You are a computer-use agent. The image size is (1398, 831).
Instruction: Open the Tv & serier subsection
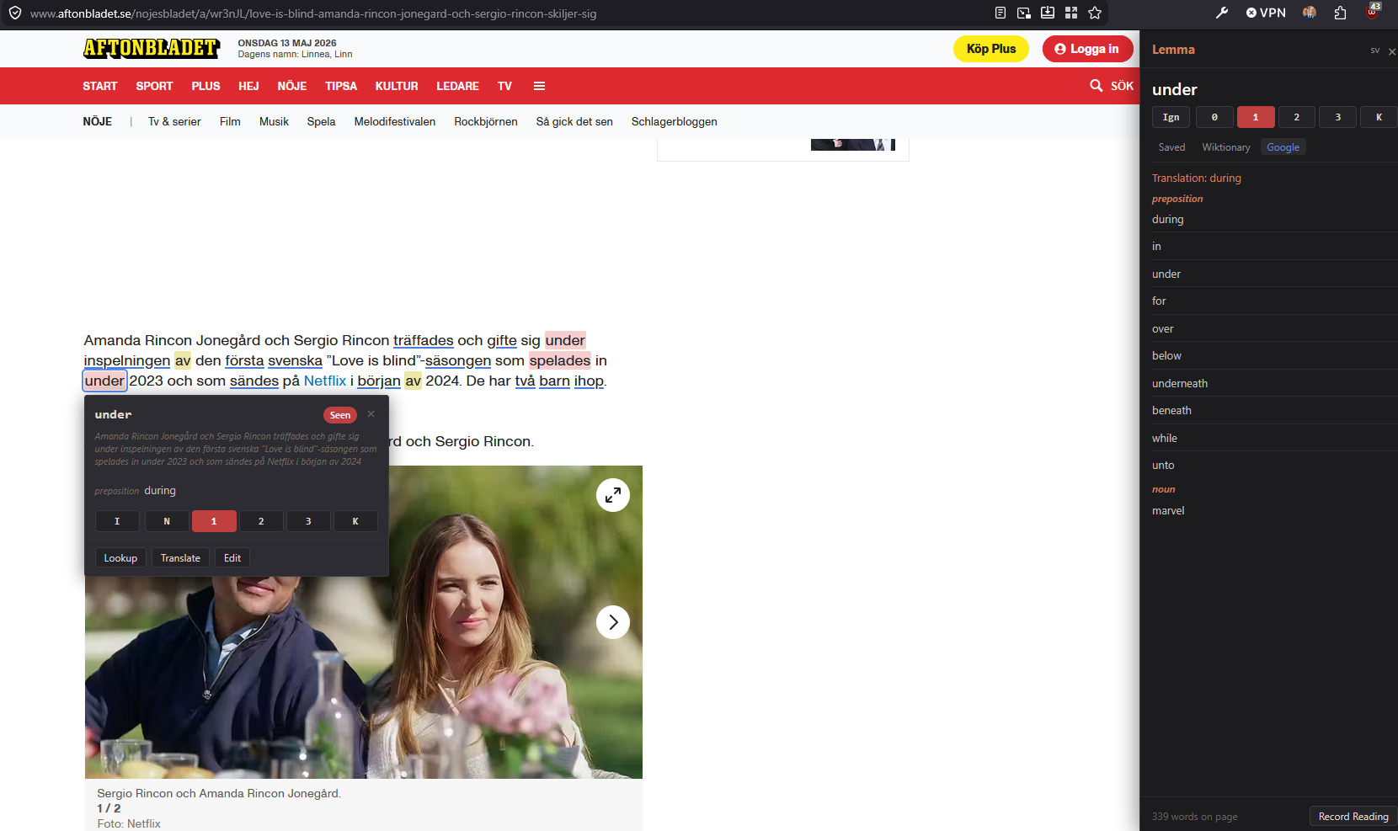(x=174, y=121)
